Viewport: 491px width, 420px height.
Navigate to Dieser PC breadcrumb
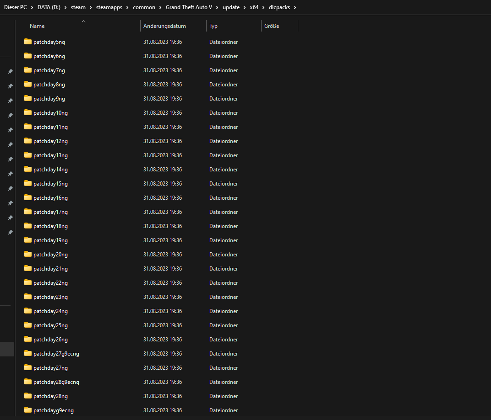pyautogui.click(x=16, y=7)
